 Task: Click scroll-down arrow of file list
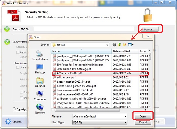tap(149, 106)
